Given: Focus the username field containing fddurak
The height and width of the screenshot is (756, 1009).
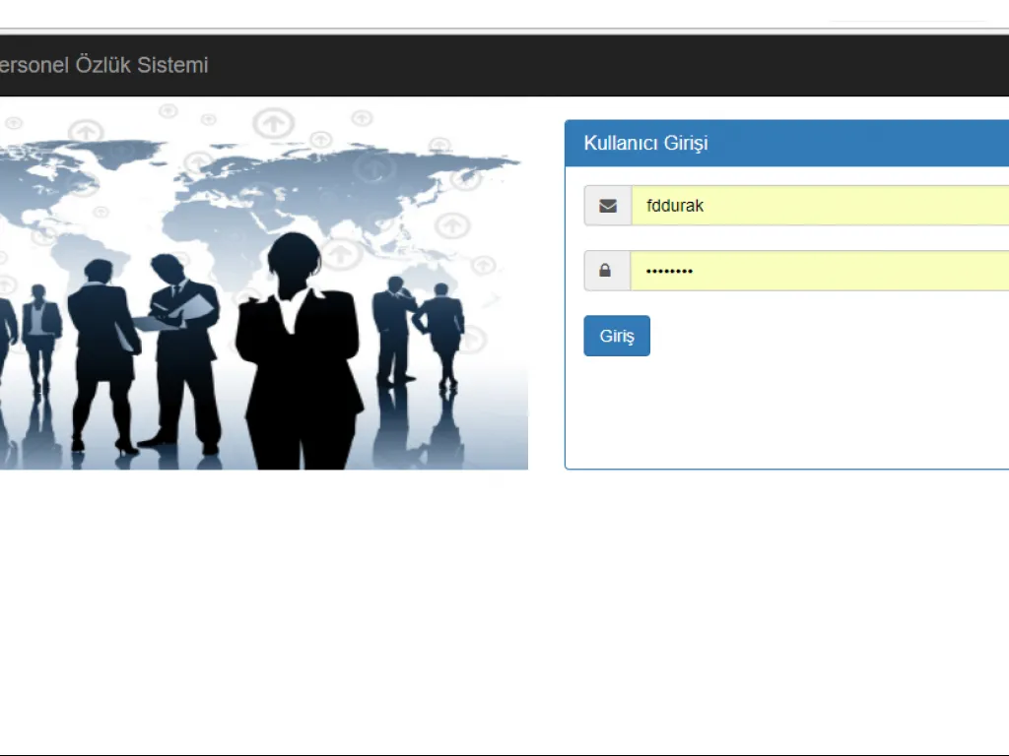Looking at the screenshot, I should tap(821, 206).
